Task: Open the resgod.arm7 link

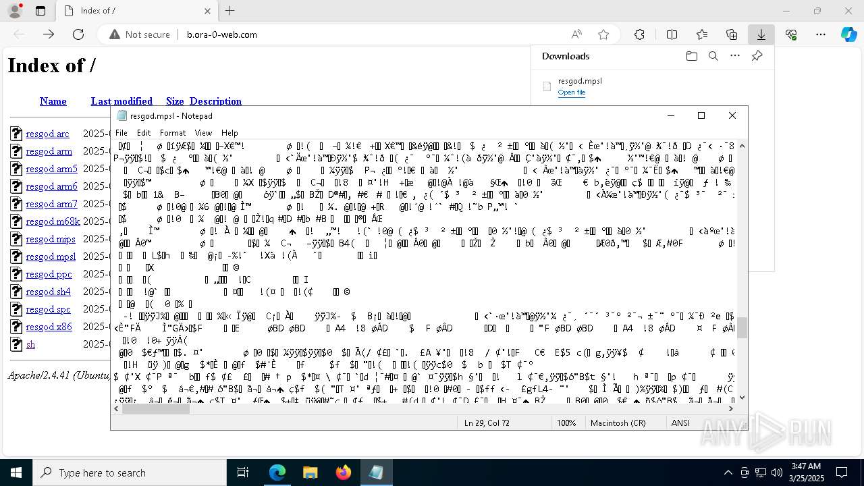Action: coord(51,204)
